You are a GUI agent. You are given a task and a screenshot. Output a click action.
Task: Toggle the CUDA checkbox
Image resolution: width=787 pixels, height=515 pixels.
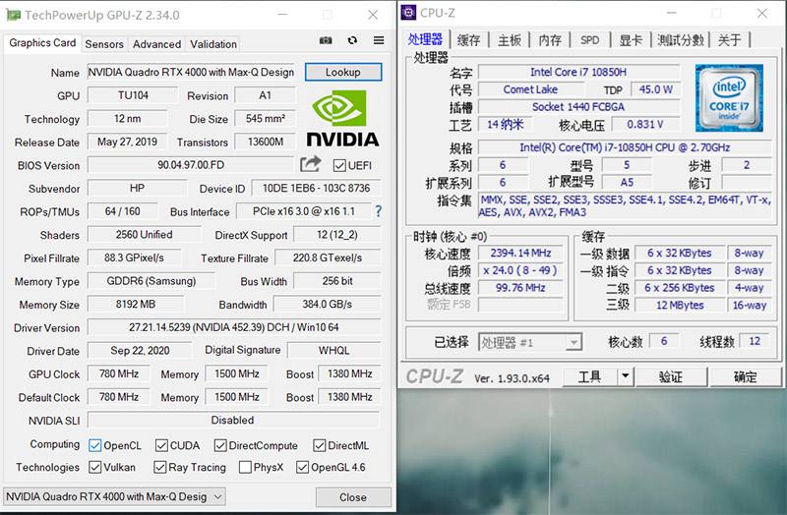(x=161, y=445)
